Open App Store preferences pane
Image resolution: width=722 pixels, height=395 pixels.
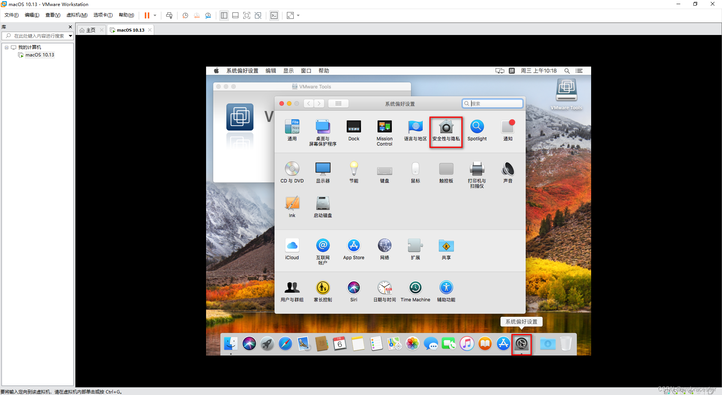tap(354, 249)
